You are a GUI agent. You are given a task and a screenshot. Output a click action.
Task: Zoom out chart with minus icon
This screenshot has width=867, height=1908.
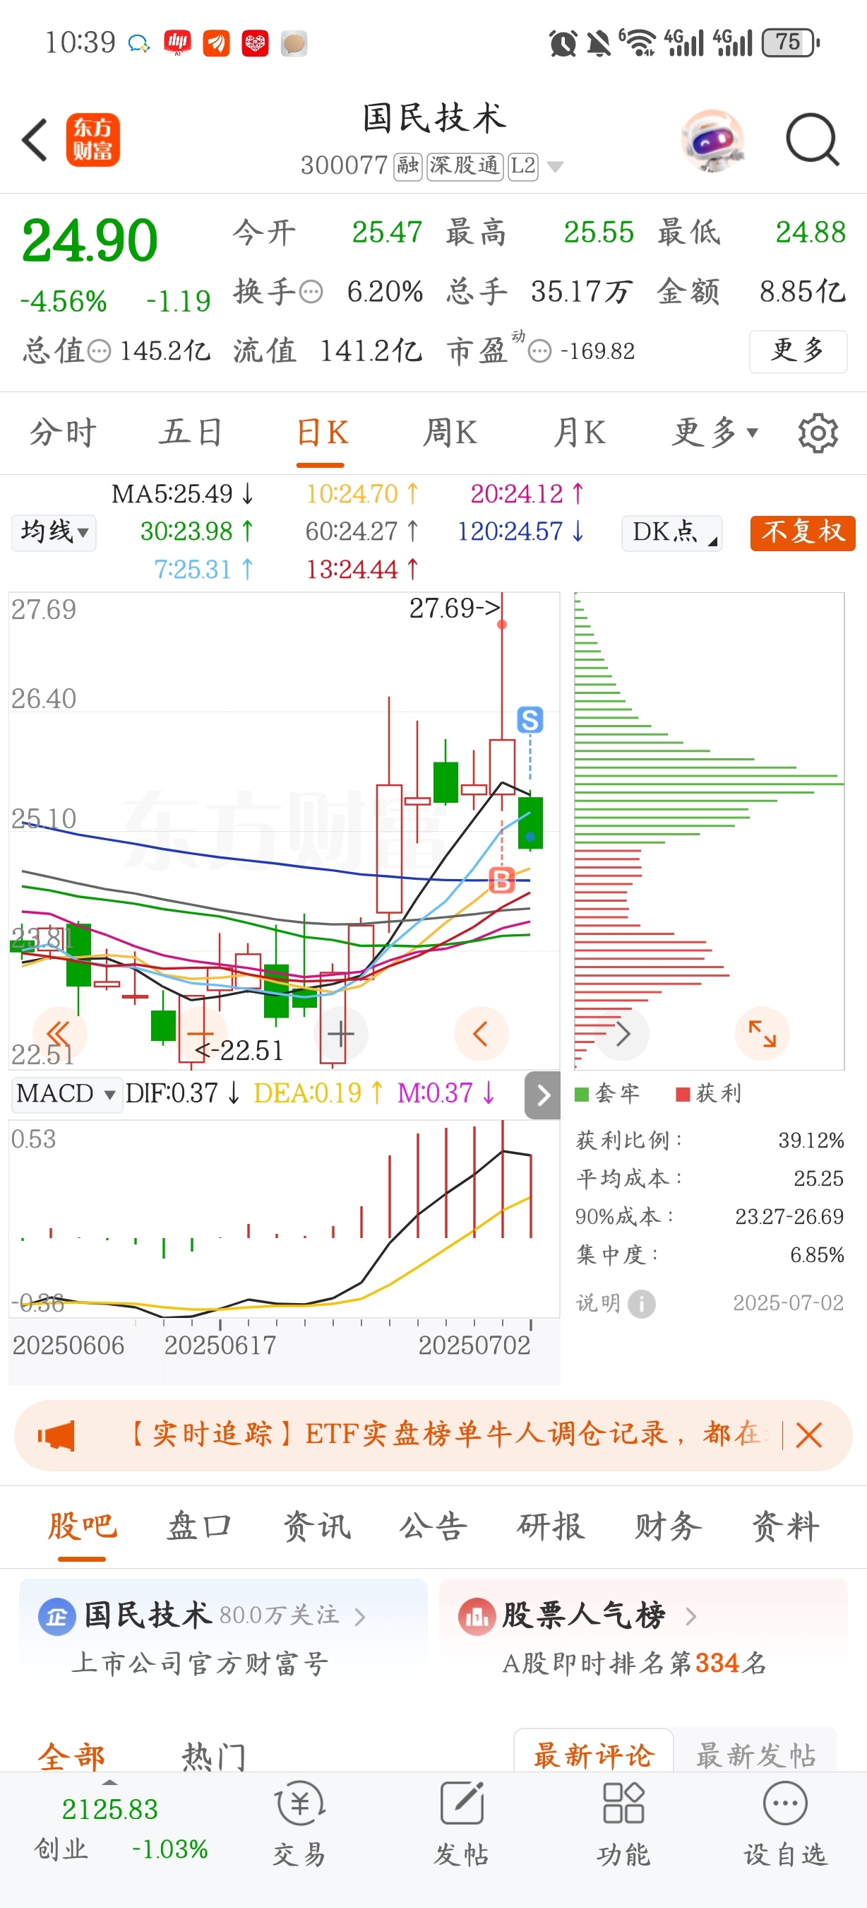point(201,1033)
